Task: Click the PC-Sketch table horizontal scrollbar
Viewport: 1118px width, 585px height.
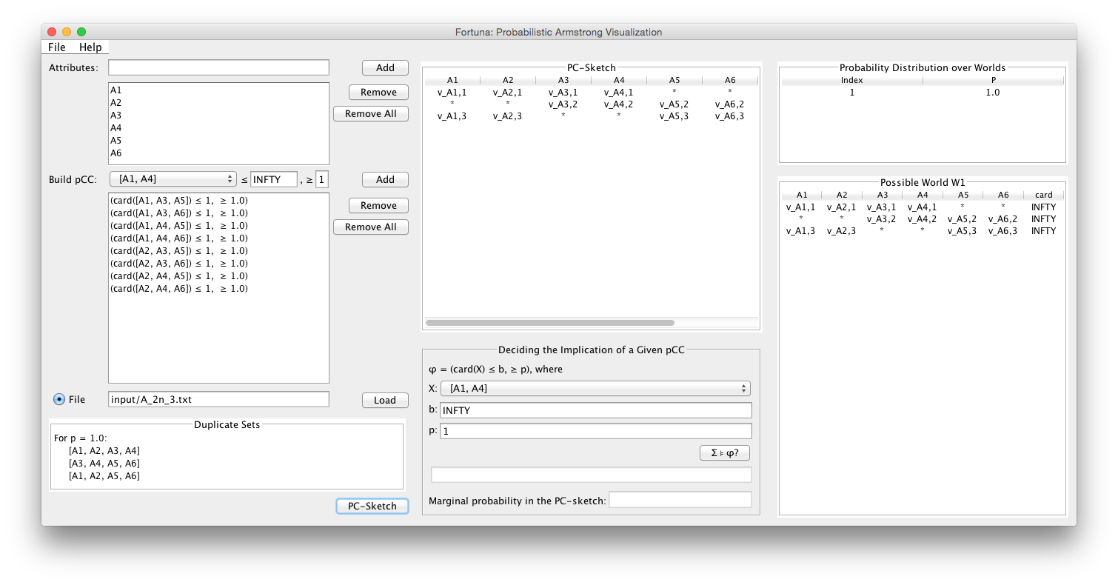Action: coord(550,323)
